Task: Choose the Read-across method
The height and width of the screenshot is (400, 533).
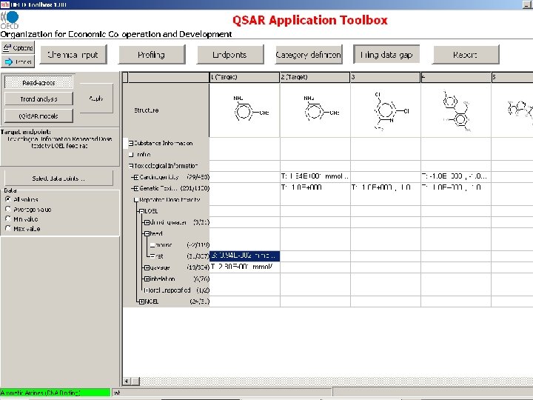Action: click(x=38, y=82)
